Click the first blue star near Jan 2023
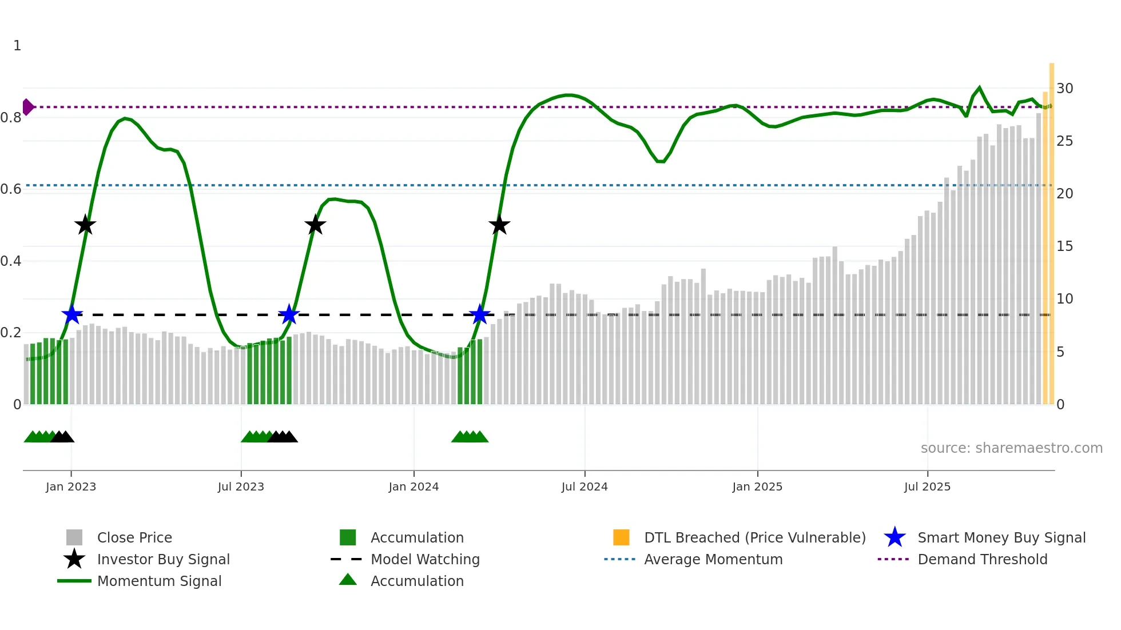The width and height of the screenshot is (1121, 630). pos(72,314)
